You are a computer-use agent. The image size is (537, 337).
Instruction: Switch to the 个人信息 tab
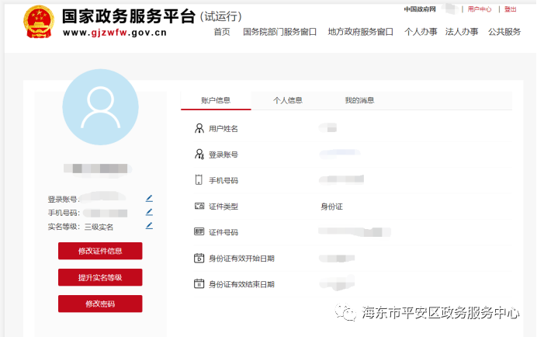tap(288, 100)
